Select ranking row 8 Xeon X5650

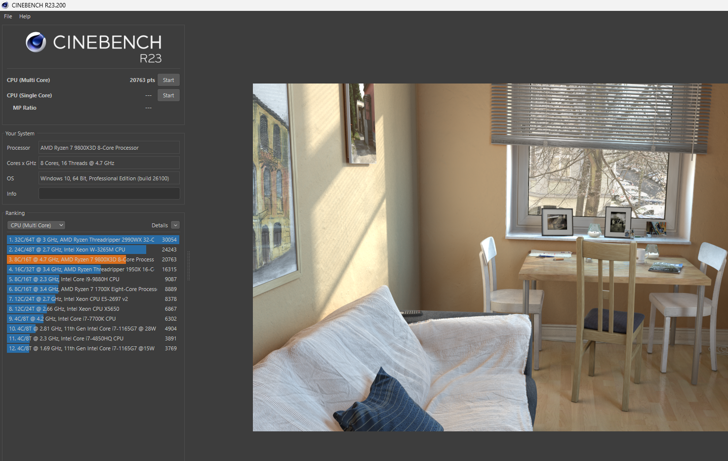93,309
